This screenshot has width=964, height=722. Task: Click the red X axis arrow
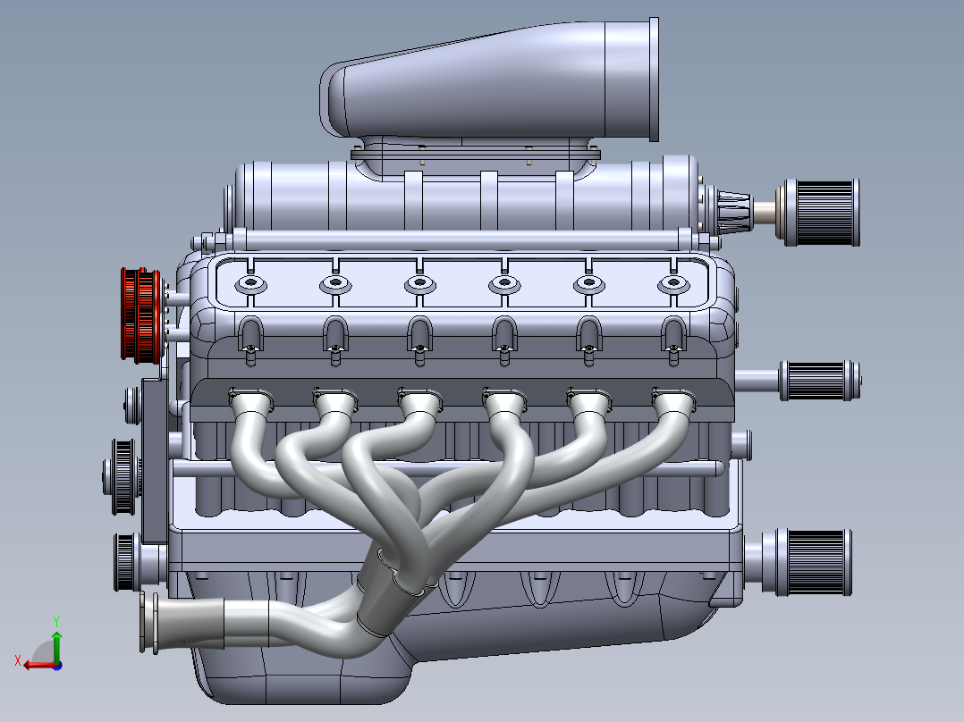pyautogui.click(x=36, y=665)
